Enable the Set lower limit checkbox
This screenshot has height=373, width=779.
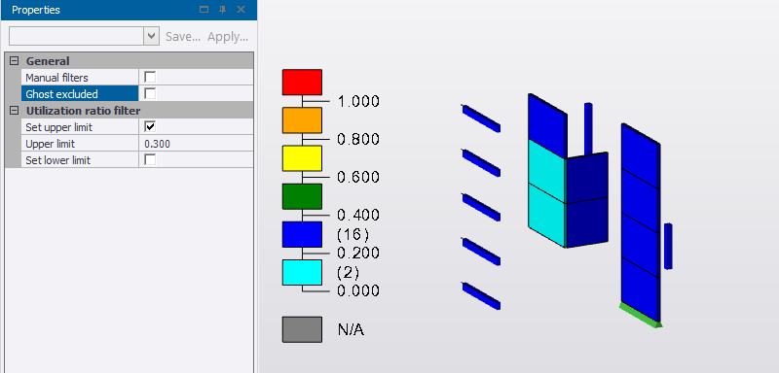pos(150,160)
